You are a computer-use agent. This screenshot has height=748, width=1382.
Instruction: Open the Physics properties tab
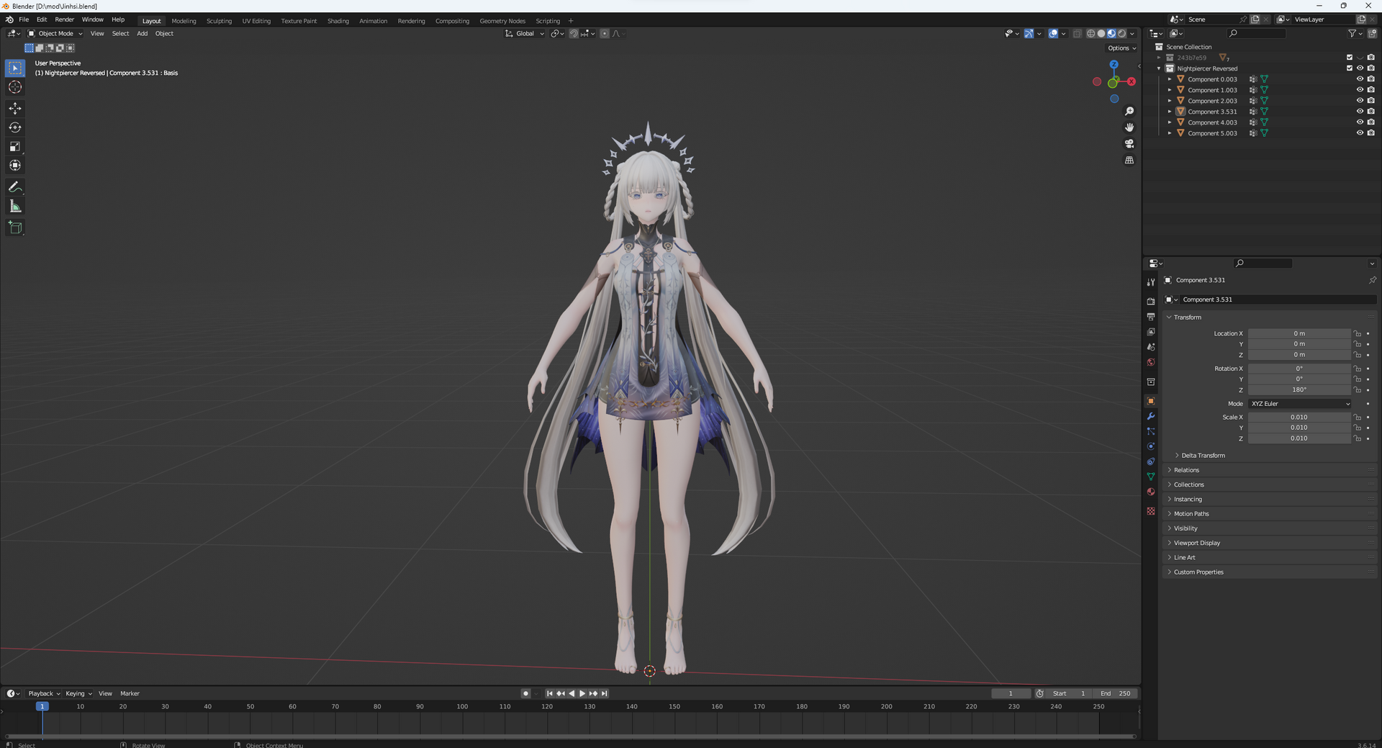(x=1151, y=446)
